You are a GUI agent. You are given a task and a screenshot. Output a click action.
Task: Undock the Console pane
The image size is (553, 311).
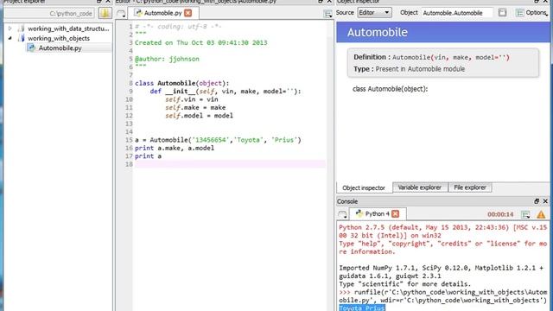(537, 201)
